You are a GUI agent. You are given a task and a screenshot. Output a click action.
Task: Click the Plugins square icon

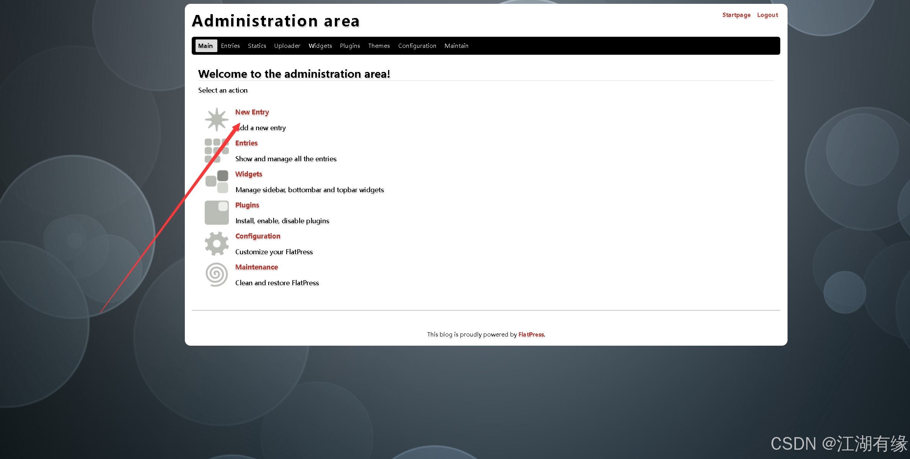(x=217, y=212)
